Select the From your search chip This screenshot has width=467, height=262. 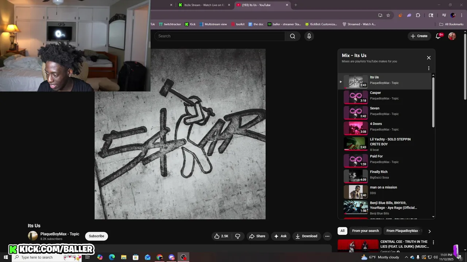click(x=365, y=231)
